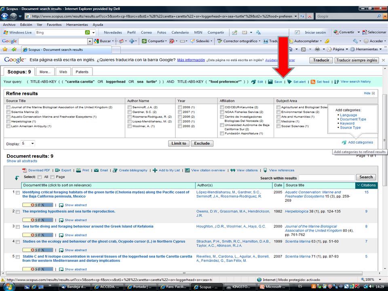The image size is (388, 291).
Task: Switch to the More... tab
Action: (x=45, y=72)
